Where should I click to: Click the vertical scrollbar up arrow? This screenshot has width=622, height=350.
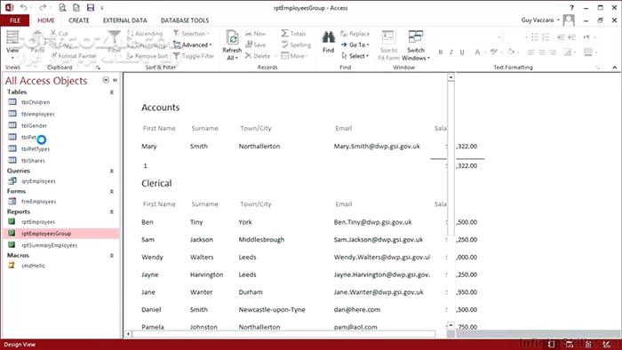point(451,77)
